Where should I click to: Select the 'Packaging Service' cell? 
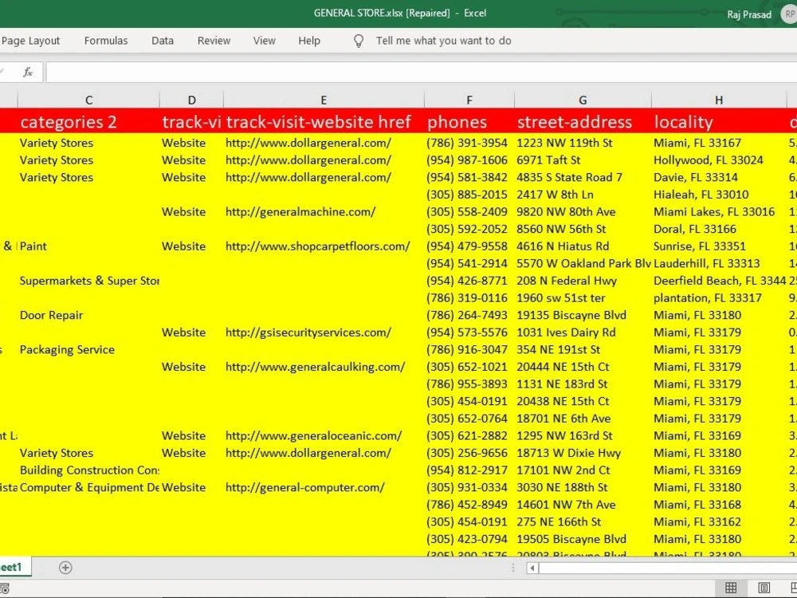[x=89, y=350]
